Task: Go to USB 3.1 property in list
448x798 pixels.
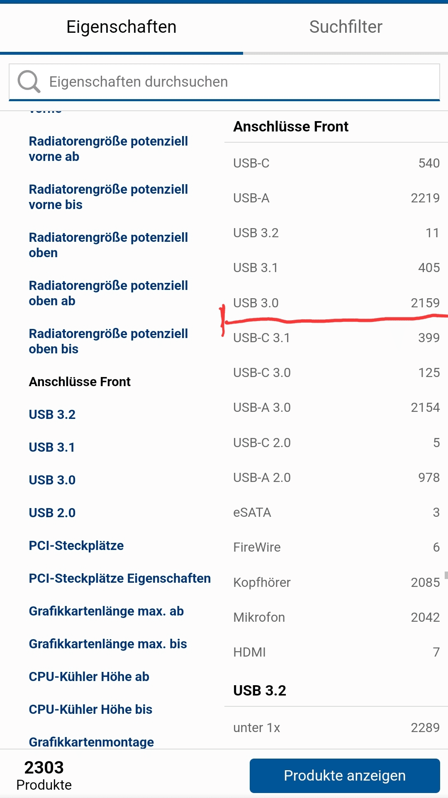Action: [x=52, y=447]
